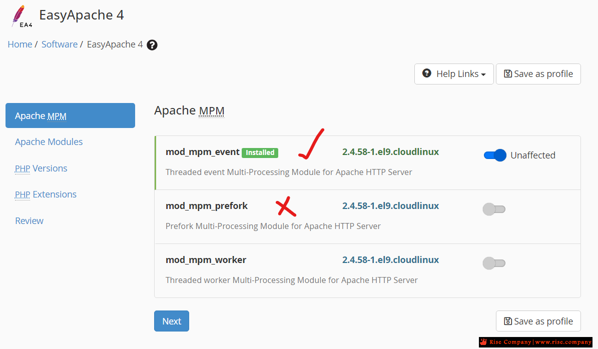Open the help question mark icon beside breadcrumb

(x=152, y=45)
